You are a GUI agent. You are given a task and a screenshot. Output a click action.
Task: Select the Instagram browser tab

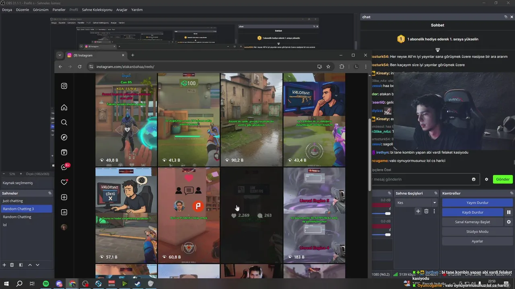click(x=96, y=55)
